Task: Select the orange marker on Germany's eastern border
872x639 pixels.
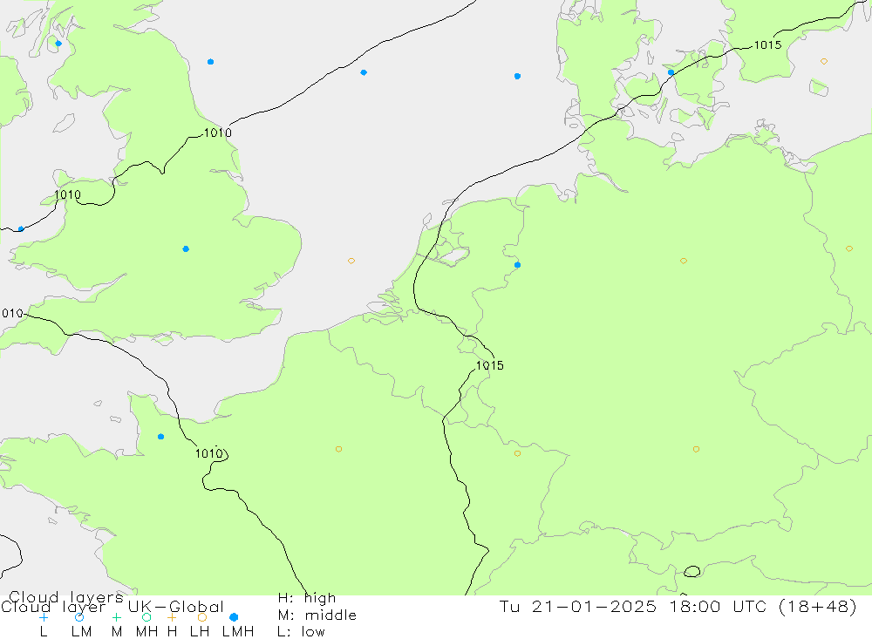Action: pyautogui.click(x=849, y=249)
